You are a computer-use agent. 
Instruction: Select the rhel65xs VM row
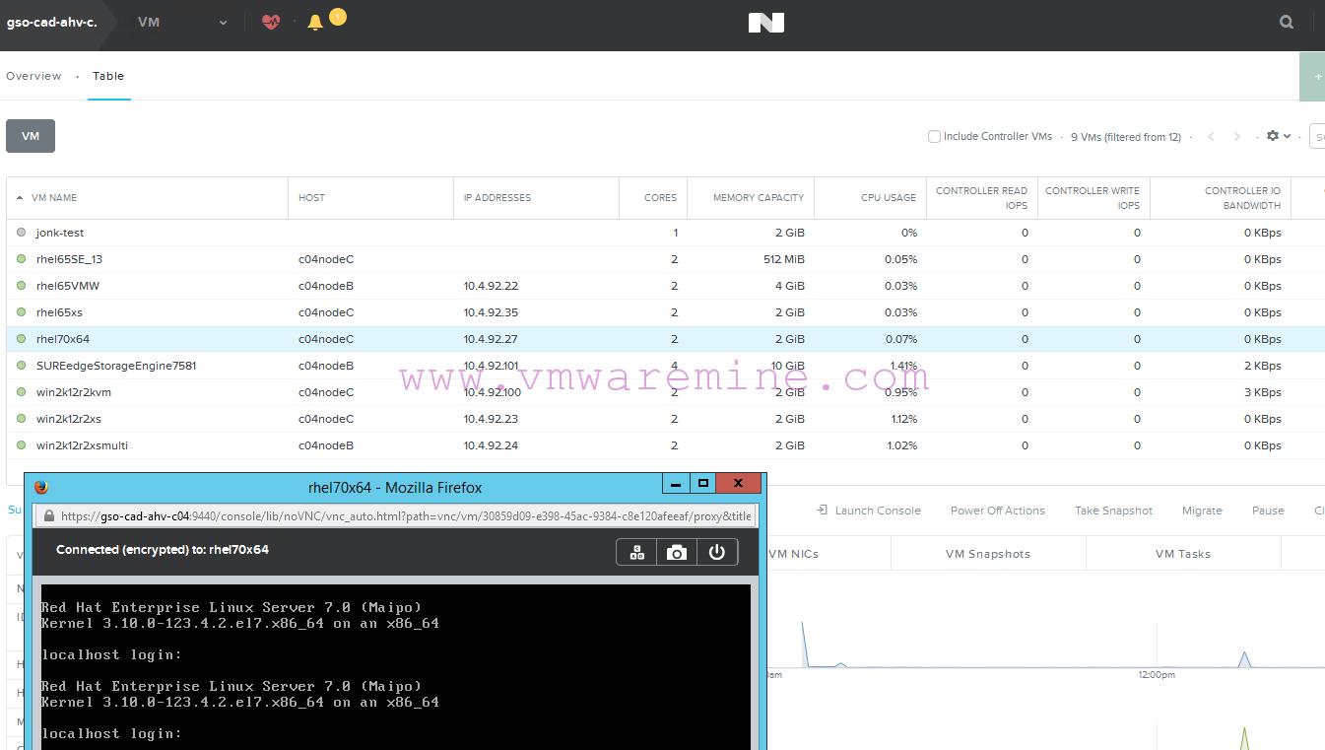[x=665, y=312]
